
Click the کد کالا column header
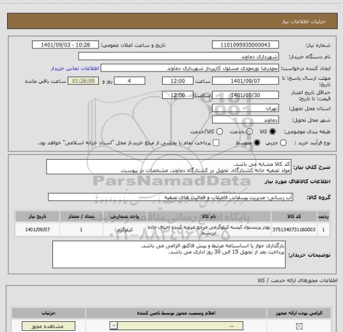294,216
